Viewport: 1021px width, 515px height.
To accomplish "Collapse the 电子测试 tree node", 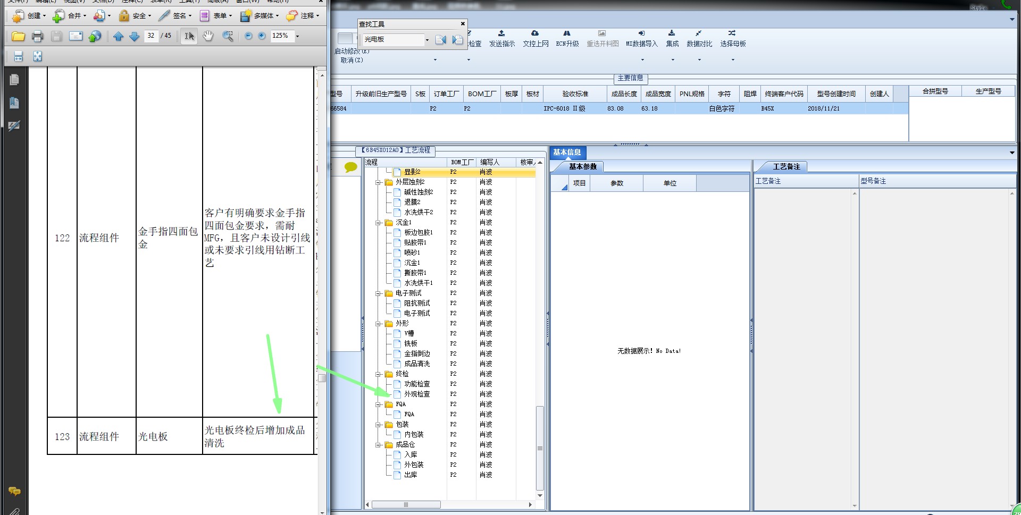I will click(378, 293).
